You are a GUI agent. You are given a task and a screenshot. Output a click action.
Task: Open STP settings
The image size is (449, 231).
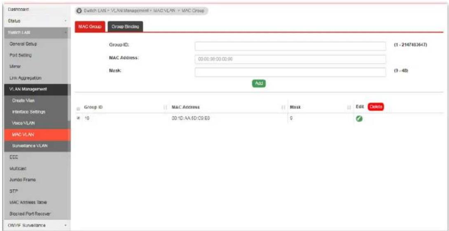[13, 191]
